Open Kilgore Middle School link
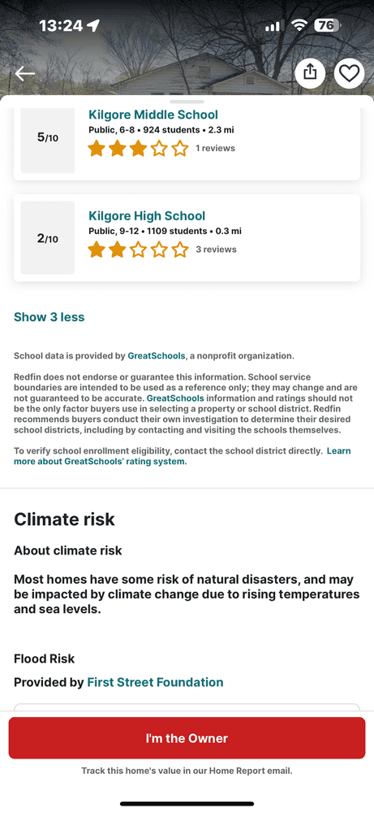This screenshot has height=813, width=374. tap(153, 115)
